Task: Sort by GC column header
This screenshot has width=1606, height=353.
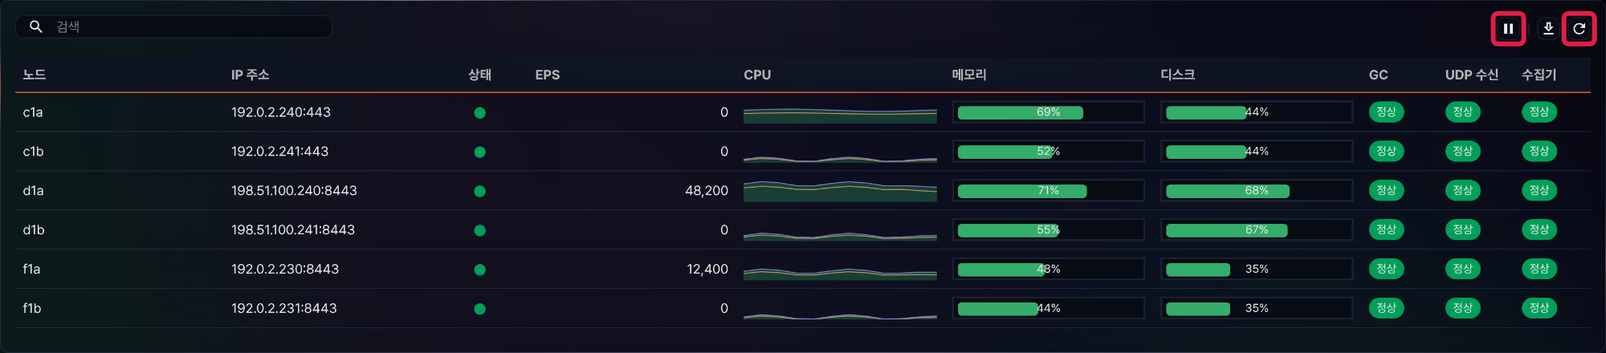Action: pyautogui.click(x=1378, y=75)
